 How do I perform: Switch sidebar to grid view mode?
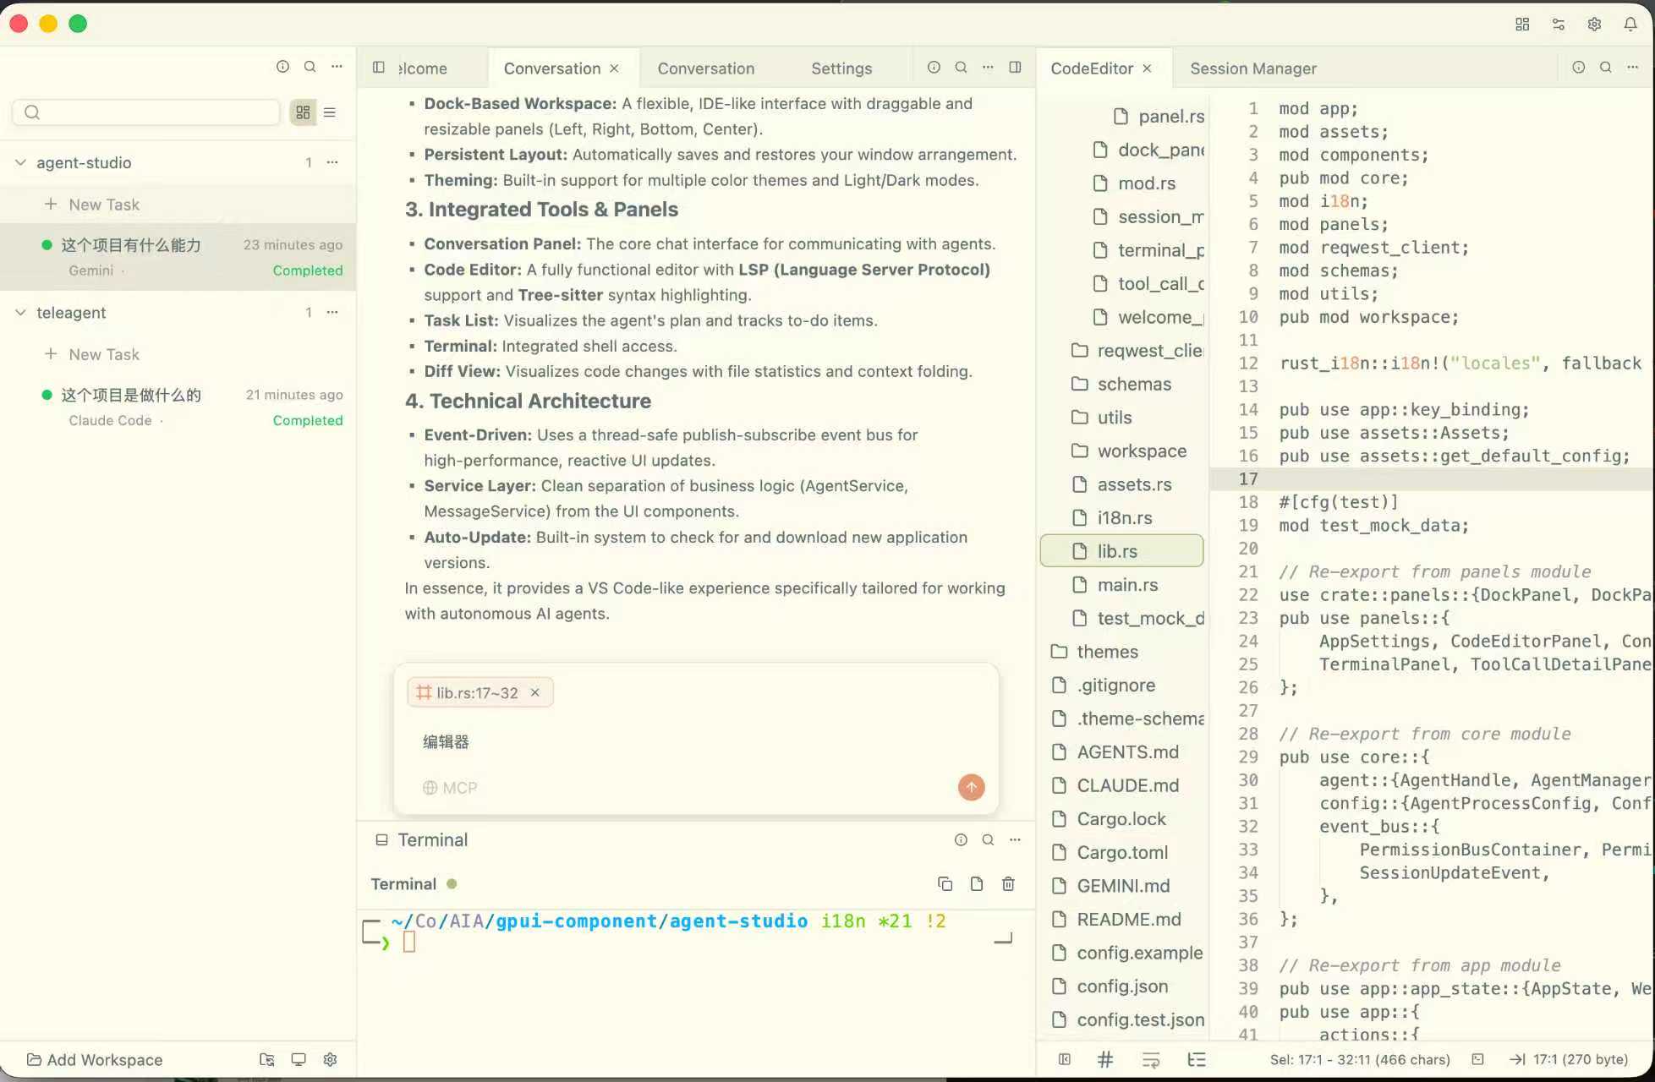[303, 112]
